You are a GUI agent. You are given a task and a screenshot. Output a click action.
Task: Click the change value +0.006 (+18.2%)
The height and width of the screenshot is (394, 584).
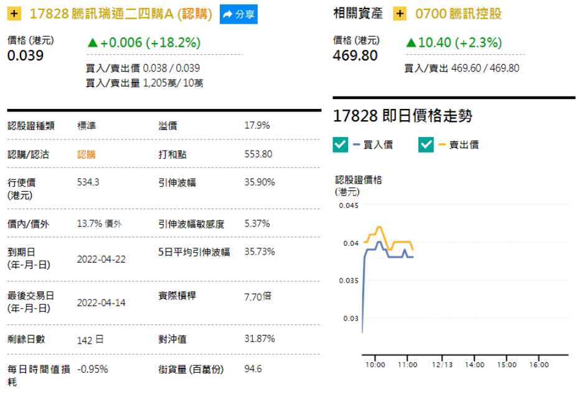(x=151, y=42)
